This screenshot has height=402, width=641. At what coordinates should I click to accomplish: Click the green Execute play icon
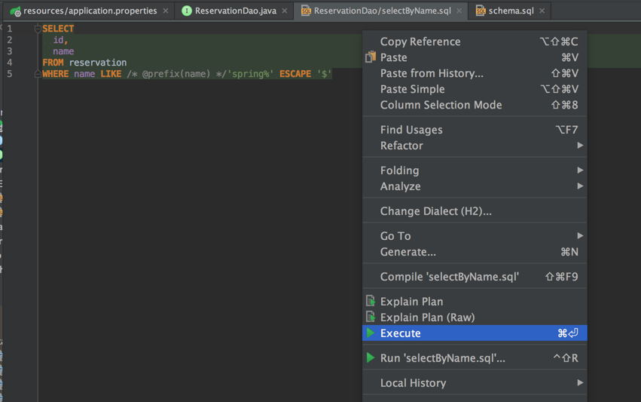tap(371, 333)
